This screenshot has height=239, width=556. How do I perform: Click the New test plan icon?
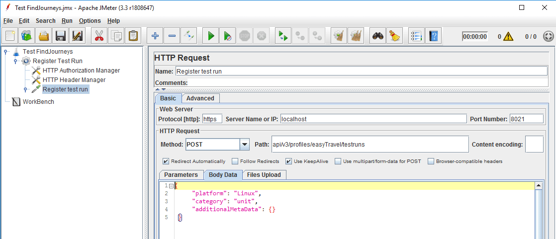pos(10,36)
